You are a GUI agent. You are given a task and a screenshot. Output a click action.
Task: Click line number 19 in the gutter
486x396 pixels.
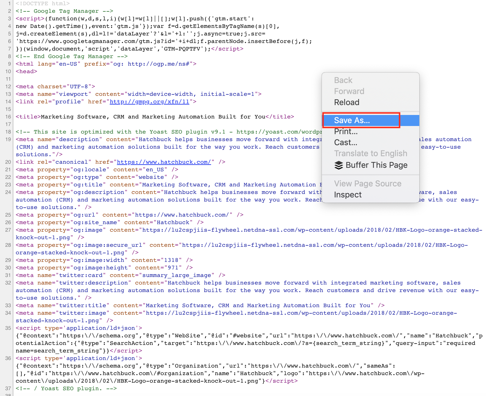tap(8, 139)
